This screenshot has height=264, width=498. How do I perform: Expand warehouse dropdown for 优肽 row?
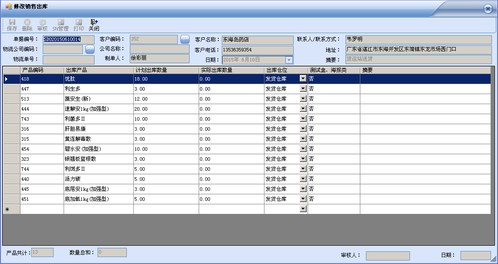303,78
